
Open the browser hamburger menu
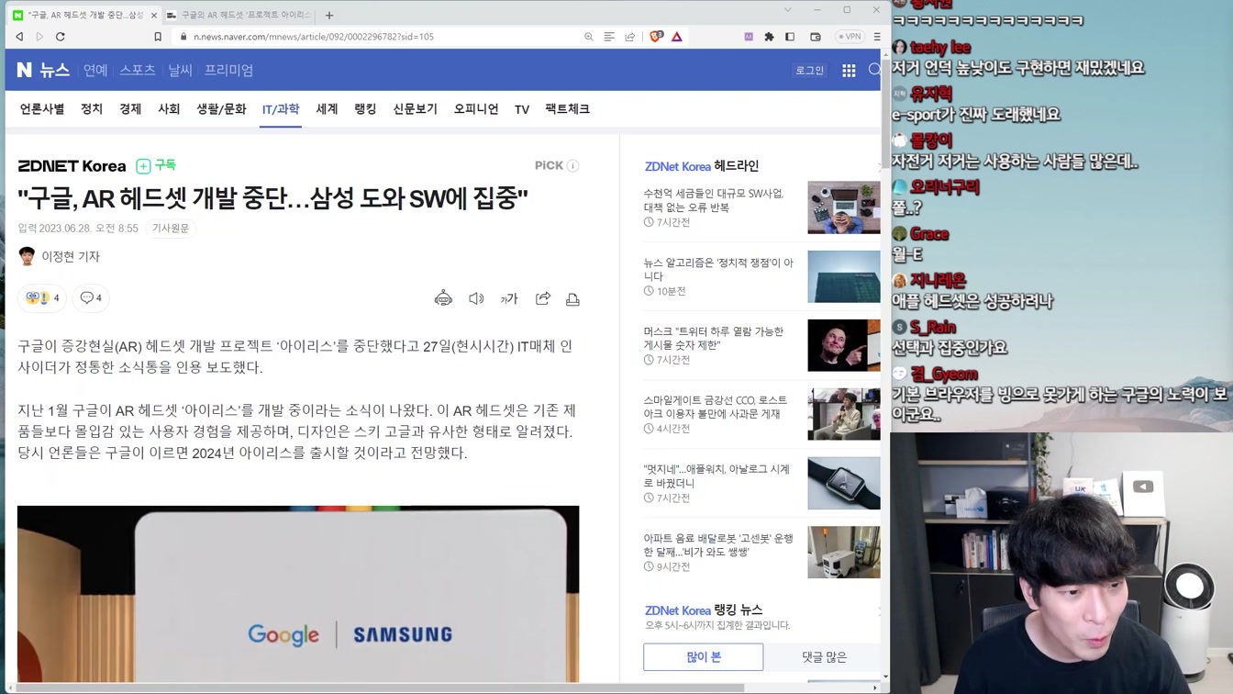tap(877, 37)
